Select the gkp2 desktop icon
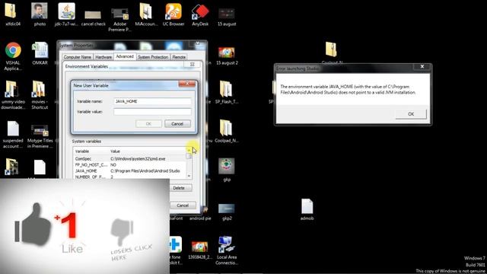The width and height of the screenshot is (487, 274). coord(227,212)
